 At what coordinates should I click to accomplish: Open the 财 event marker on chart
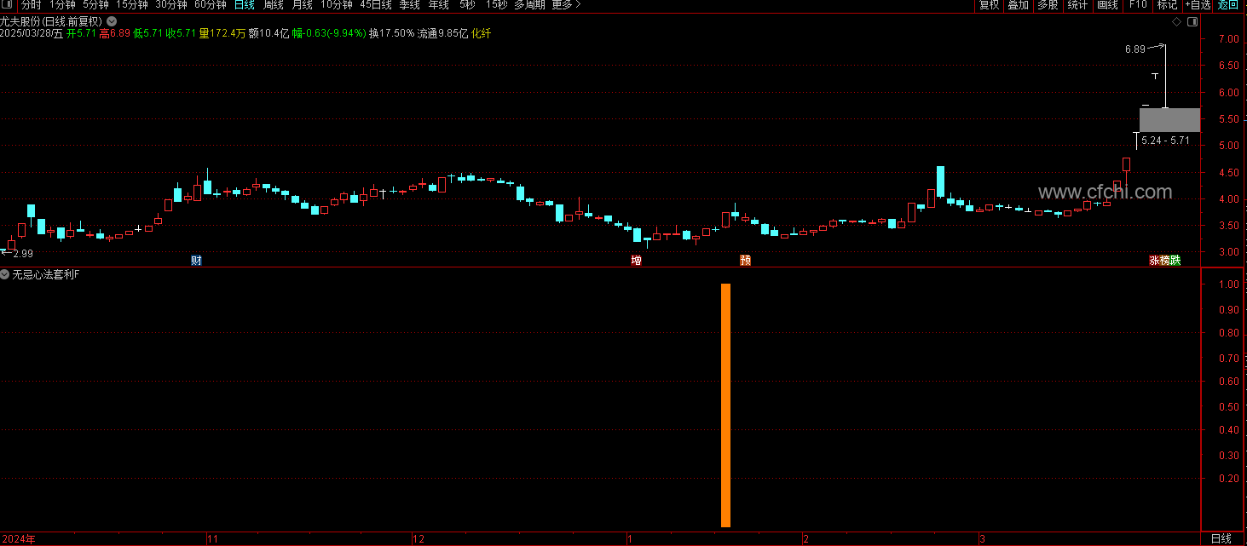point(196,260)
